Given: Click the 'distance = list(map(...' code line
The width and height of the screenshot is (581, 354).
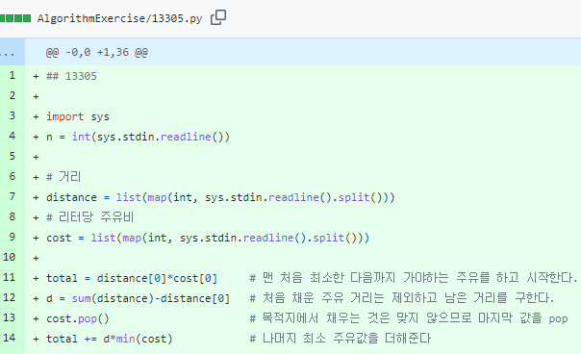Looking at the screenshot, I should point(220,197).
